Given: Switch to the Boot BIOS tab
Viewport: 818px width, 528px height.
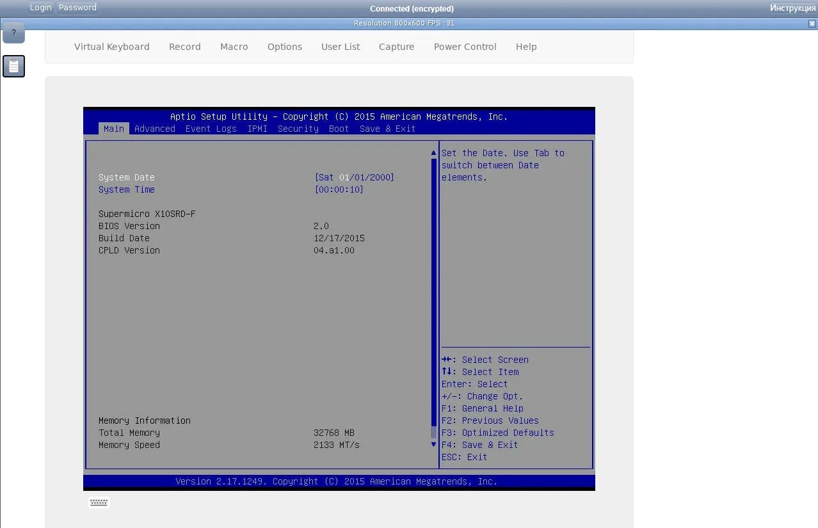Looking at the screenshot, I should [339, 129].
